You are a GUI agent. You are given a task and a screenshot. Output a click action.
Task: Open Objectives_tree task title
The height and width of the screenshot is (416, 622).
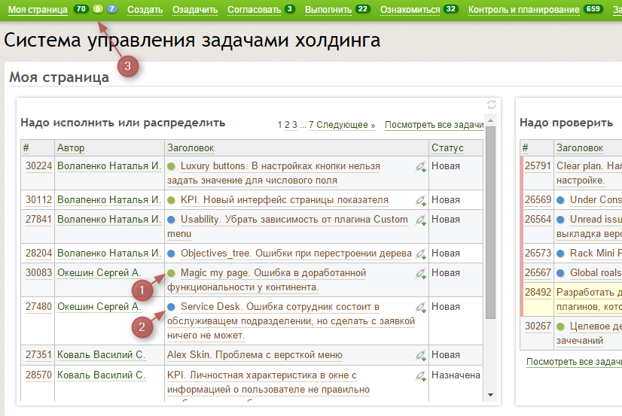pos(296,254)
